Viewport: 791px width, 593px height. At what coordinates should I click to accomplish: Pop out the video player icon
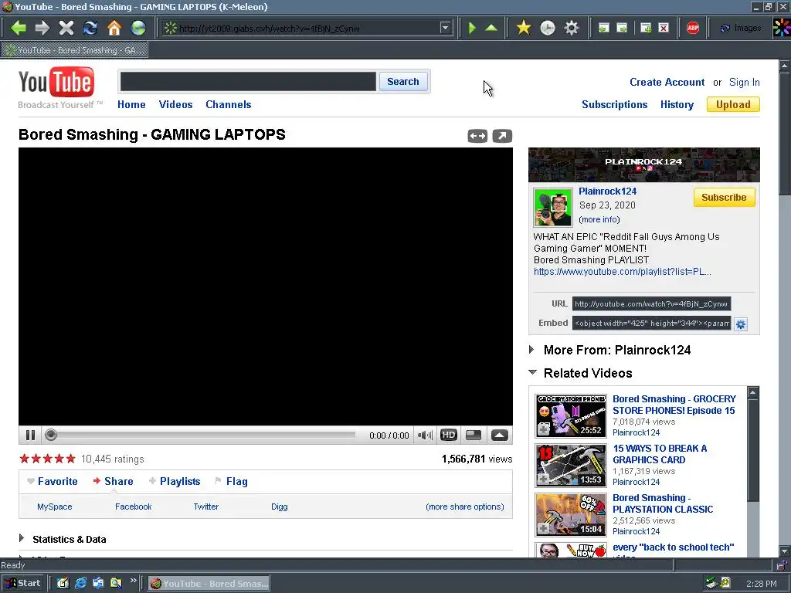click(502, 136)
